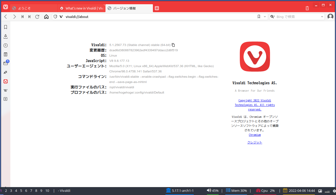Add a new web panel

click(x=6, y=99)
